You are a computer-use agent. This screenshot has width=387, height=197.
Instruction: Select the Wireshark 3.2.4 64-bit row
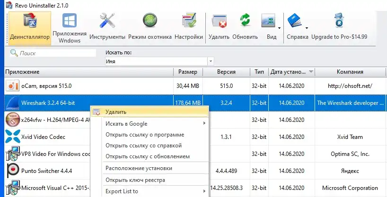click(x=195, y=103)
